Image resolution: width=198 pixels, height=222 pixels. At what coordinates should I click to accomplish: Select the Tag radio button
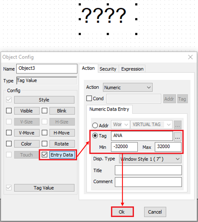95,136
